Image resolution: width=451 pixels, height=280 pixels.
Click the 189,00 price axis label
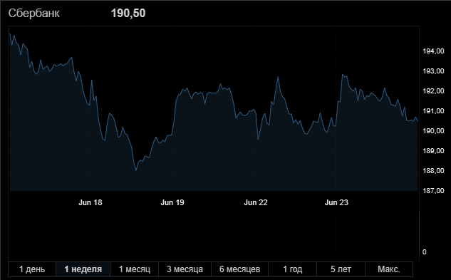tap(433, 151)
